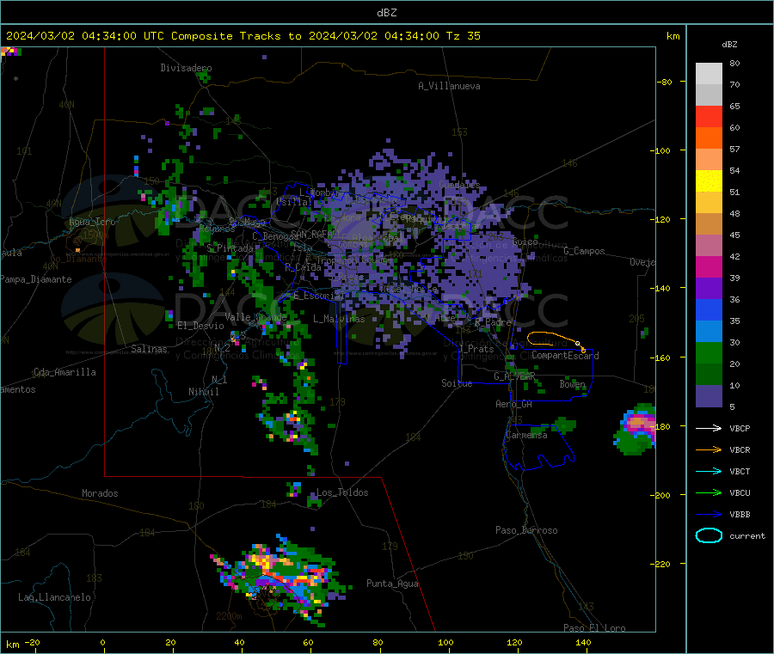
Task: Click the Morados place label
Action: click(100, 493)
